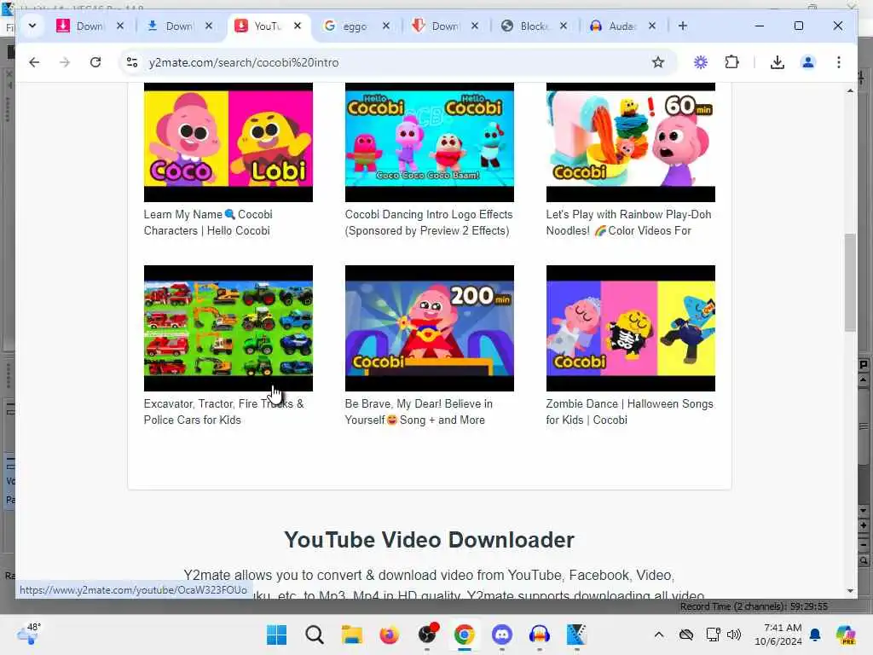
Task: Open Rainbow Play-Doh Noodles thumbnail
Action: coord(630,142)
